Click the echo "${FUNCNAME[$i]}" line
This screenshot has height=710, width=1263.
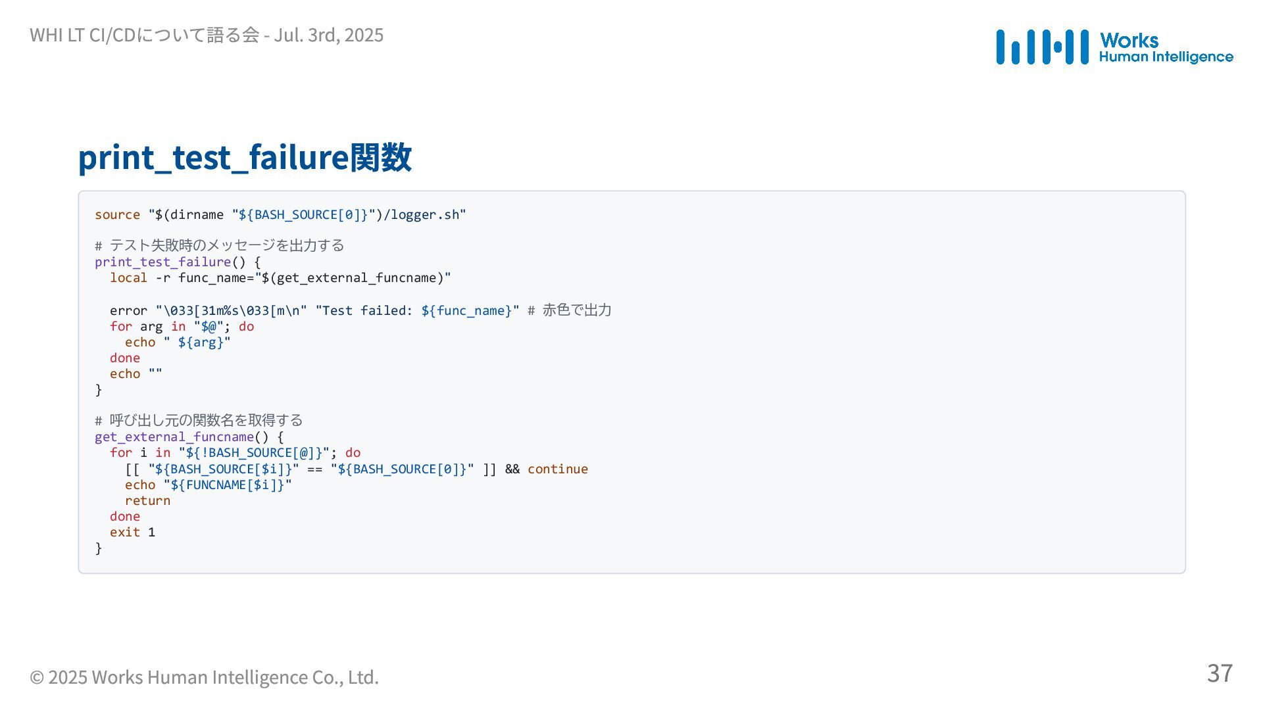[209, 485]
